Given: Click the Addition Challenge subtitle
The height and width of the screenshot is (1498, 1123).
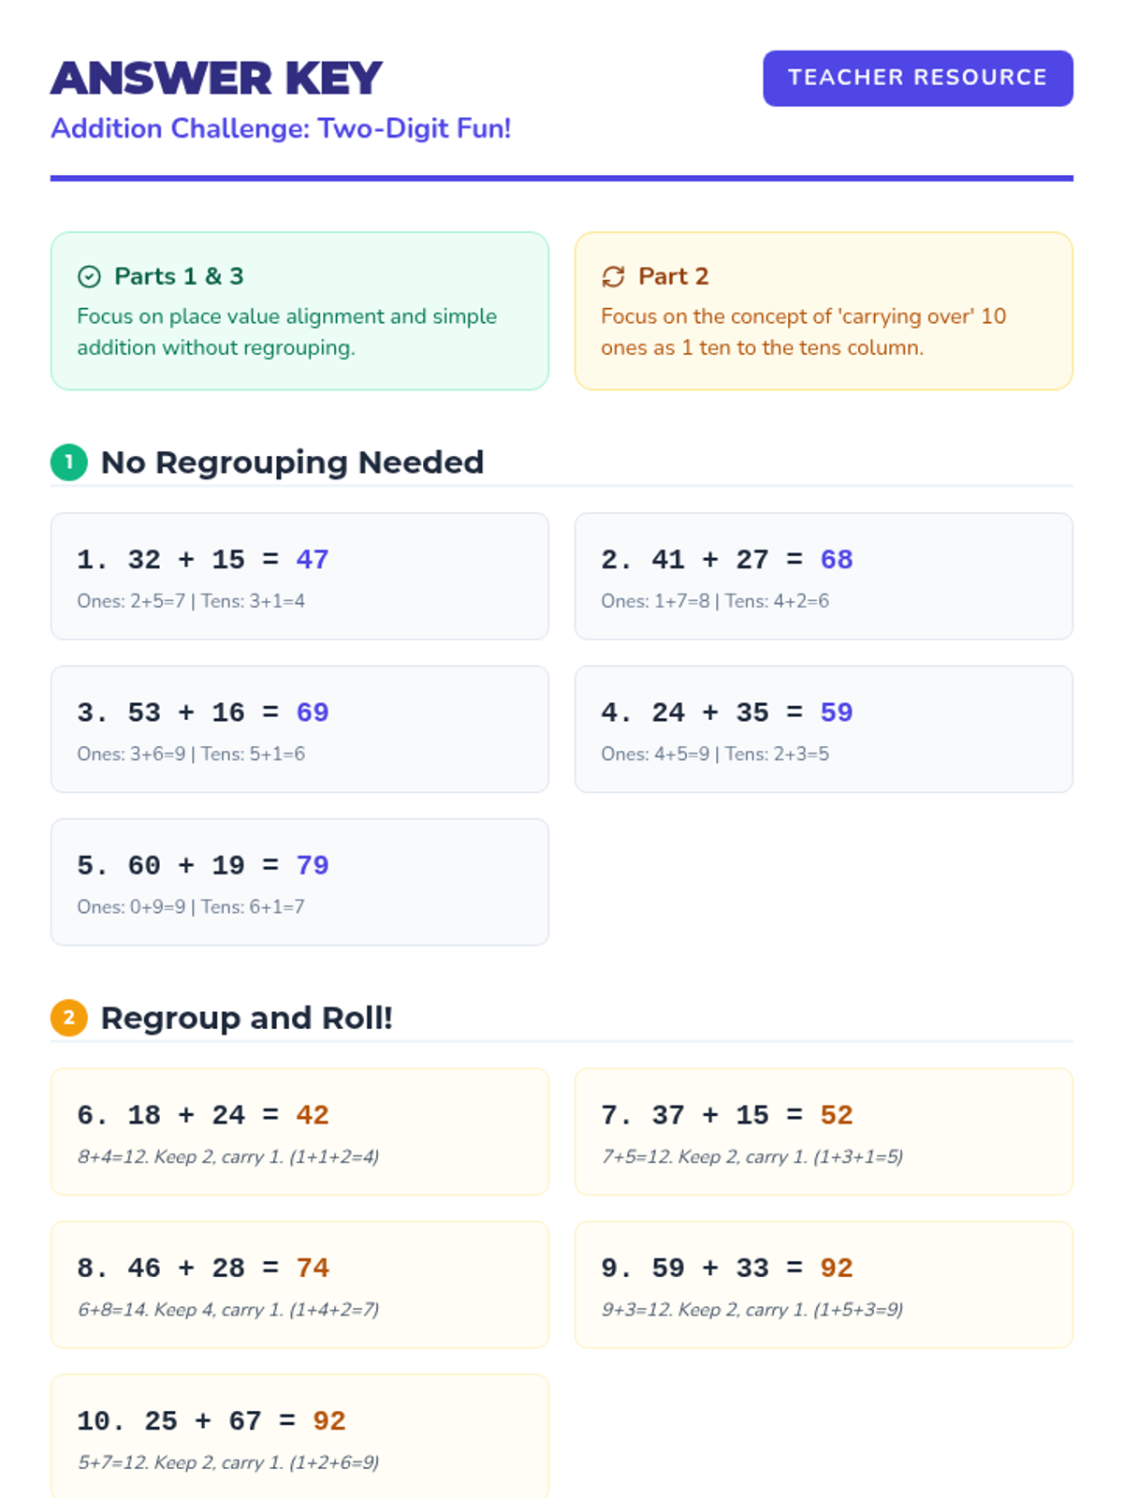Looking at the screenshot, I should [281, 128].
